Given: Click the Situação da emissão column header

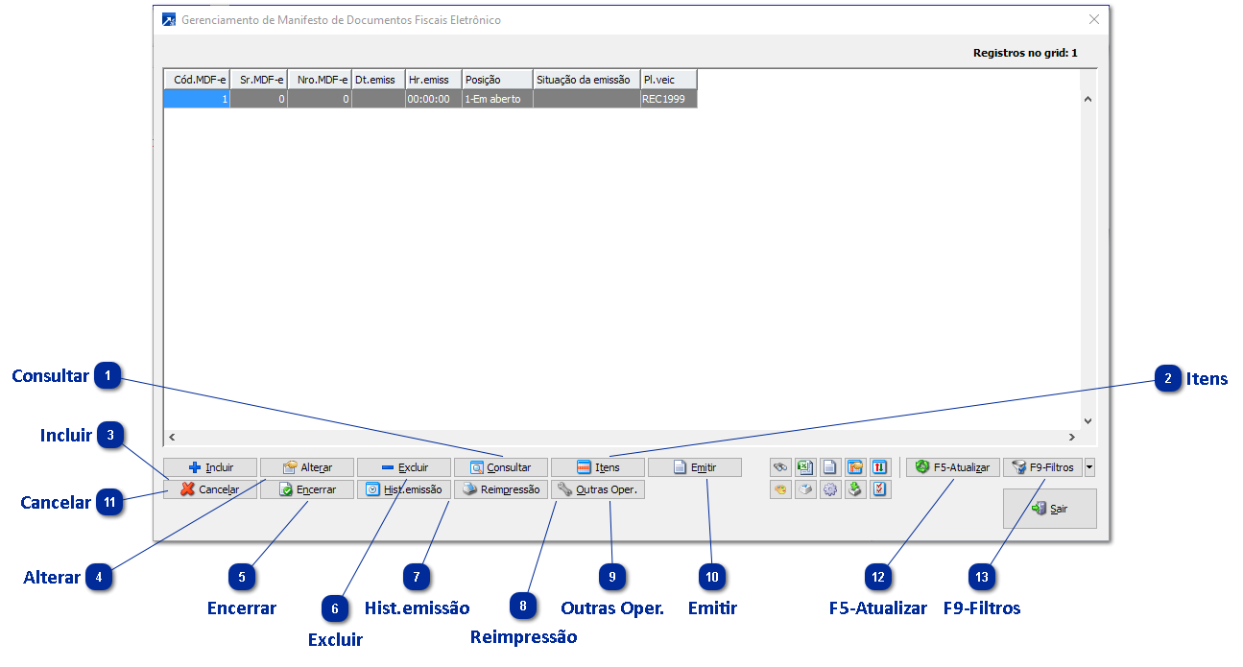Looking at the screenshot, I should 586,80.
